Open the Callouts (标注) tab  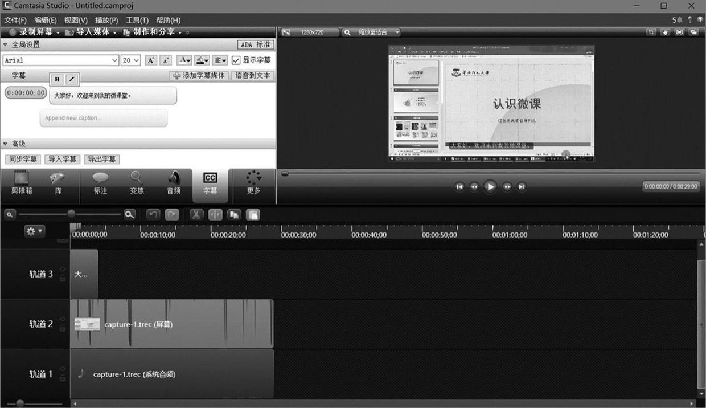[100, 183]
